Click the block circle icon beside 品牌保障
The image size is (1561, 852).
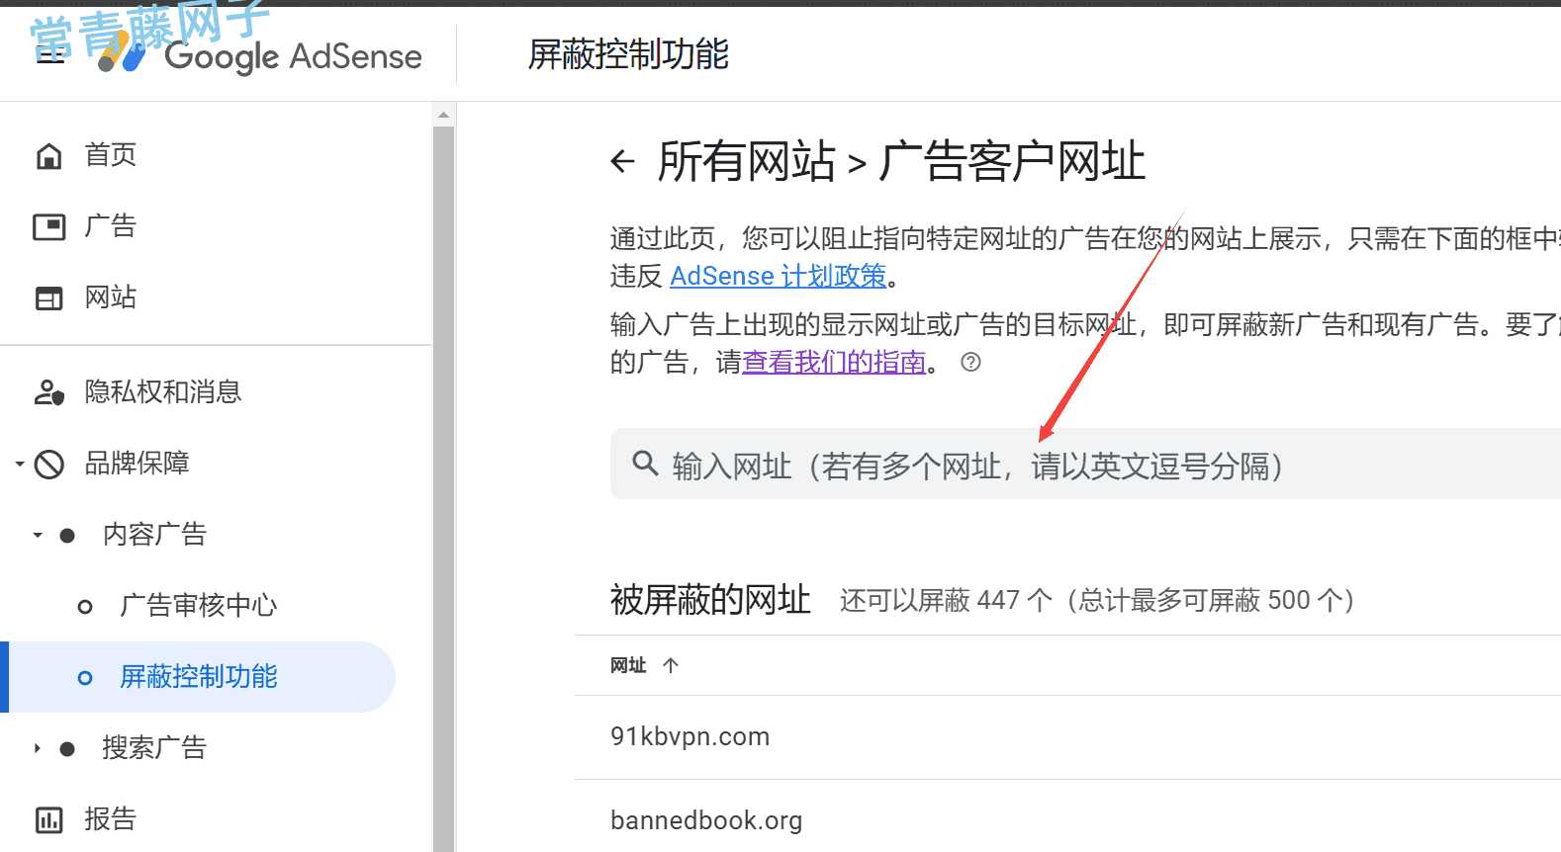tap(48, 464)
